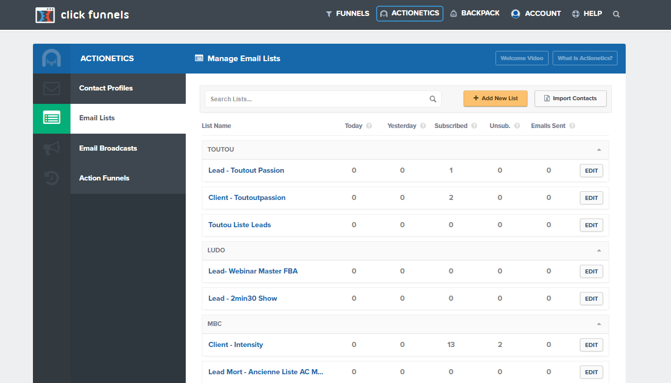
Task: Click Subscribed count 1 for Lead - Toutout Passion
Action: coord(451,171)
